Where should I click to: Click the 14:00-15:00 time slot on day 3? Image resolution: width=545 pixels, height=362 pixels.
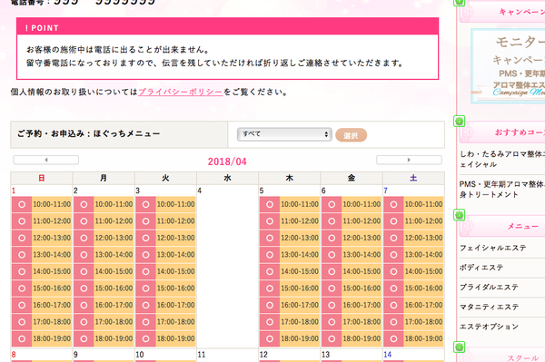tap(176, 271)
